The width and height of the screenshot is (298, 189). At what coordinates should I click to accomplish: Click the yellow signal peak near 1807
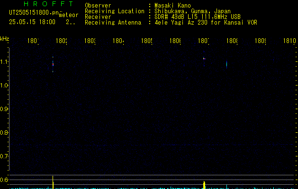pos(204,185)
